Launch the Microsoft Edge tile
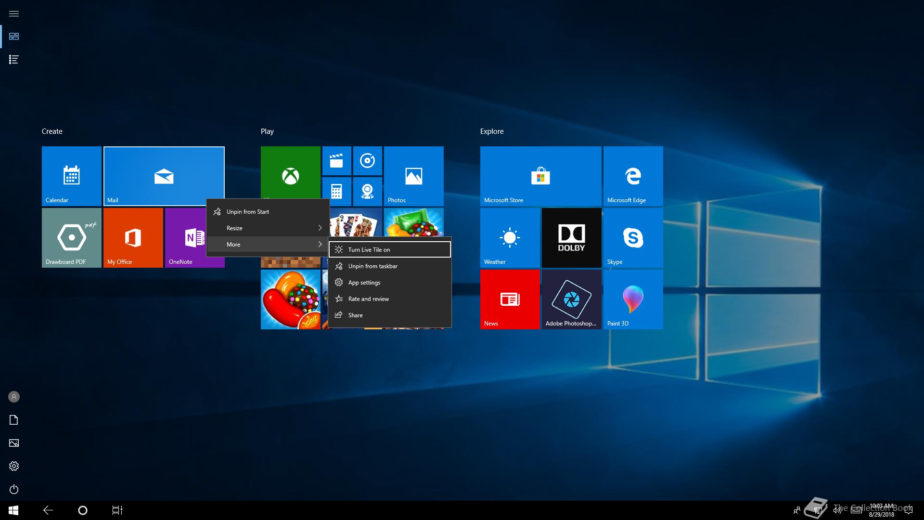The width and height of the screenshot is (924, 520). coord(633,176)
